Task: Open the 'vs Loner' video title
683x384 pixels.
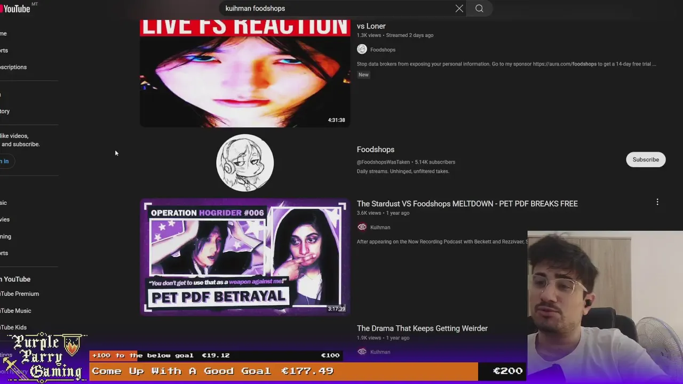Action: [371, 26]
